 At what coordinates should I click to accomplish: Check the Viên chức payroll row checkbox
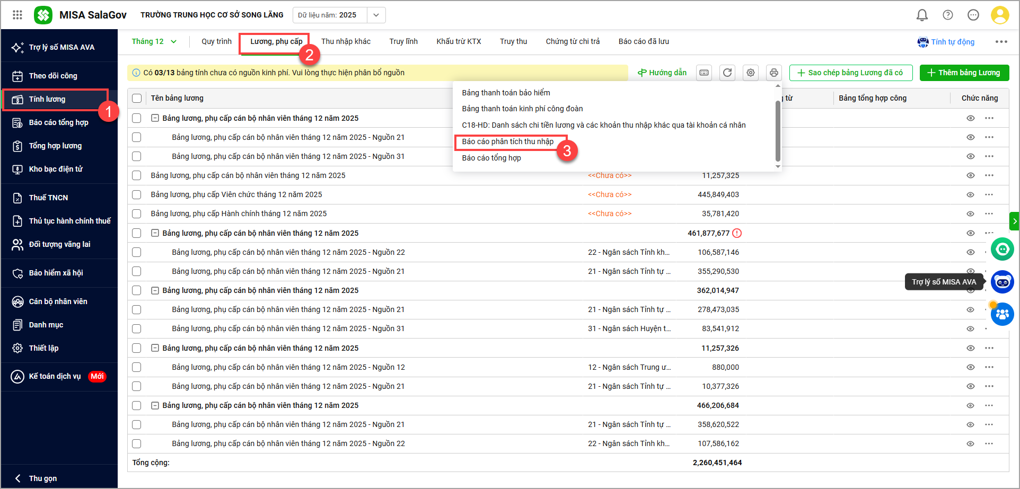(x=137, y=194)
